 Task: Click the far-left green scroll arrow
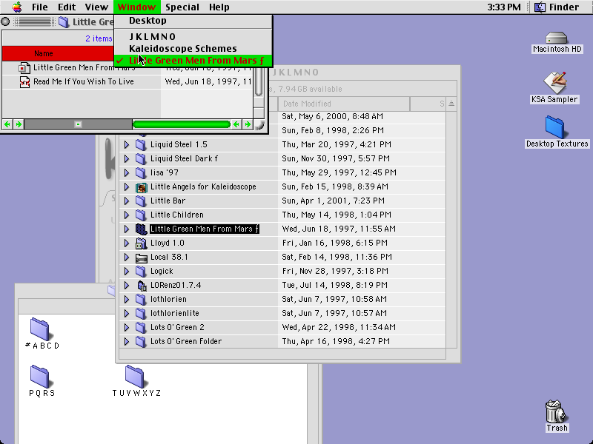point(7,124)
